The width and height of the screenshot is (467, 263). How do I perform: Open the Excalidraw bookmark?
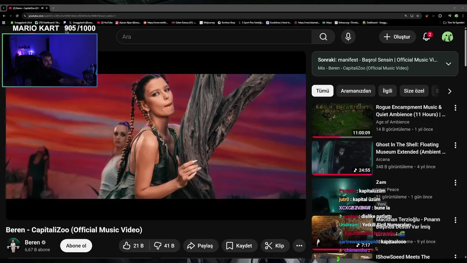coord(278,23)
